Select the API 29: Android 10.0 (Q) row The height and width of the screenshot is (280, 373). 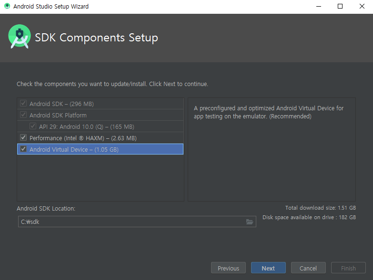point(101,126)
